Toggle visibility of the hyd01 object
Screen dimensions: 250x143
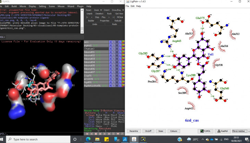point(89,82)
